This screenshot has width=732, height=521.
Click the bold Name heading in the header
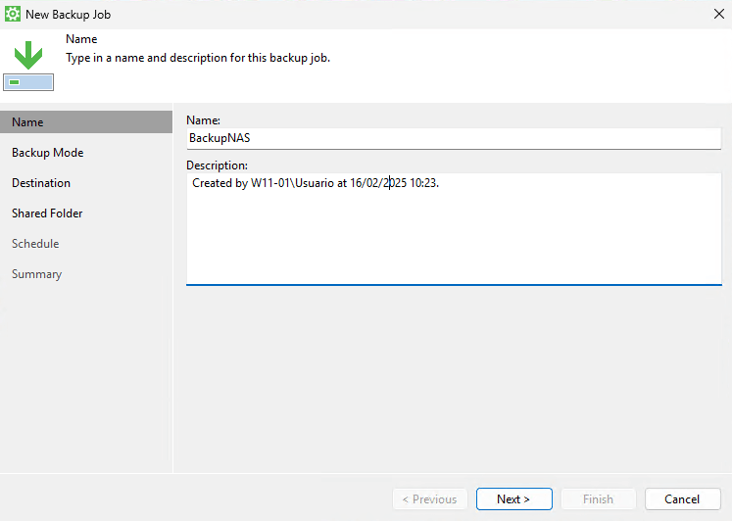click(x=81, y=39)
